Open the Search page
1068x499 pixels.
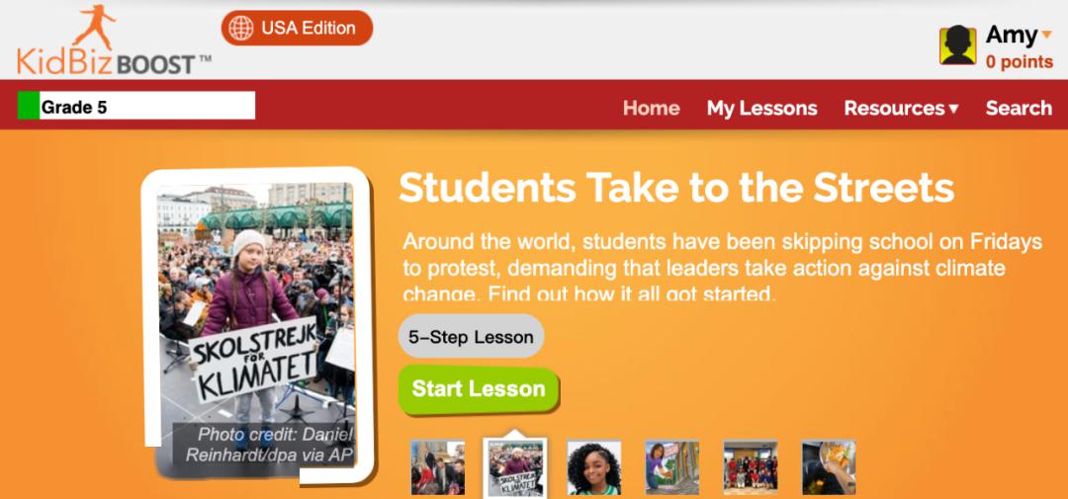(x=1019, y=108)
